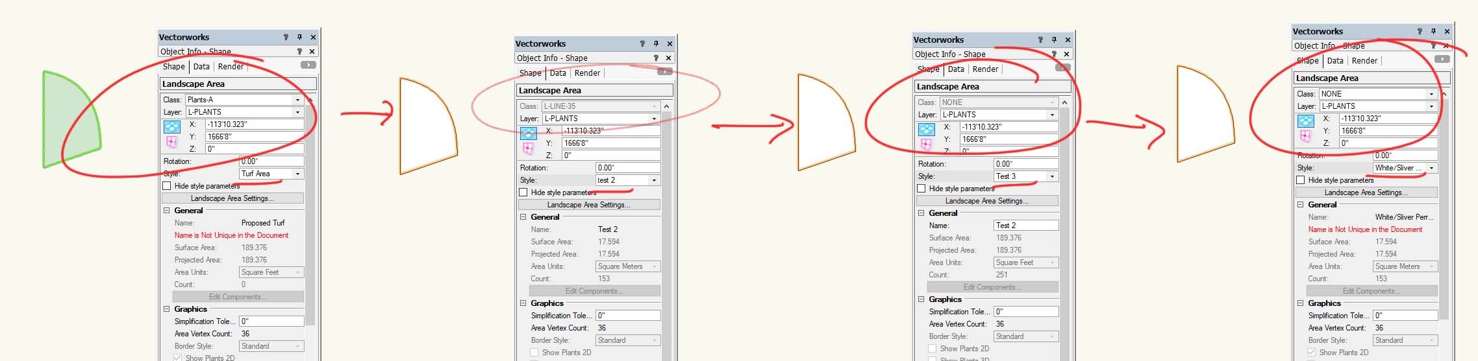
Task: Switch to the Data tab in the Plants-A palette
Action: coord(201,67)
